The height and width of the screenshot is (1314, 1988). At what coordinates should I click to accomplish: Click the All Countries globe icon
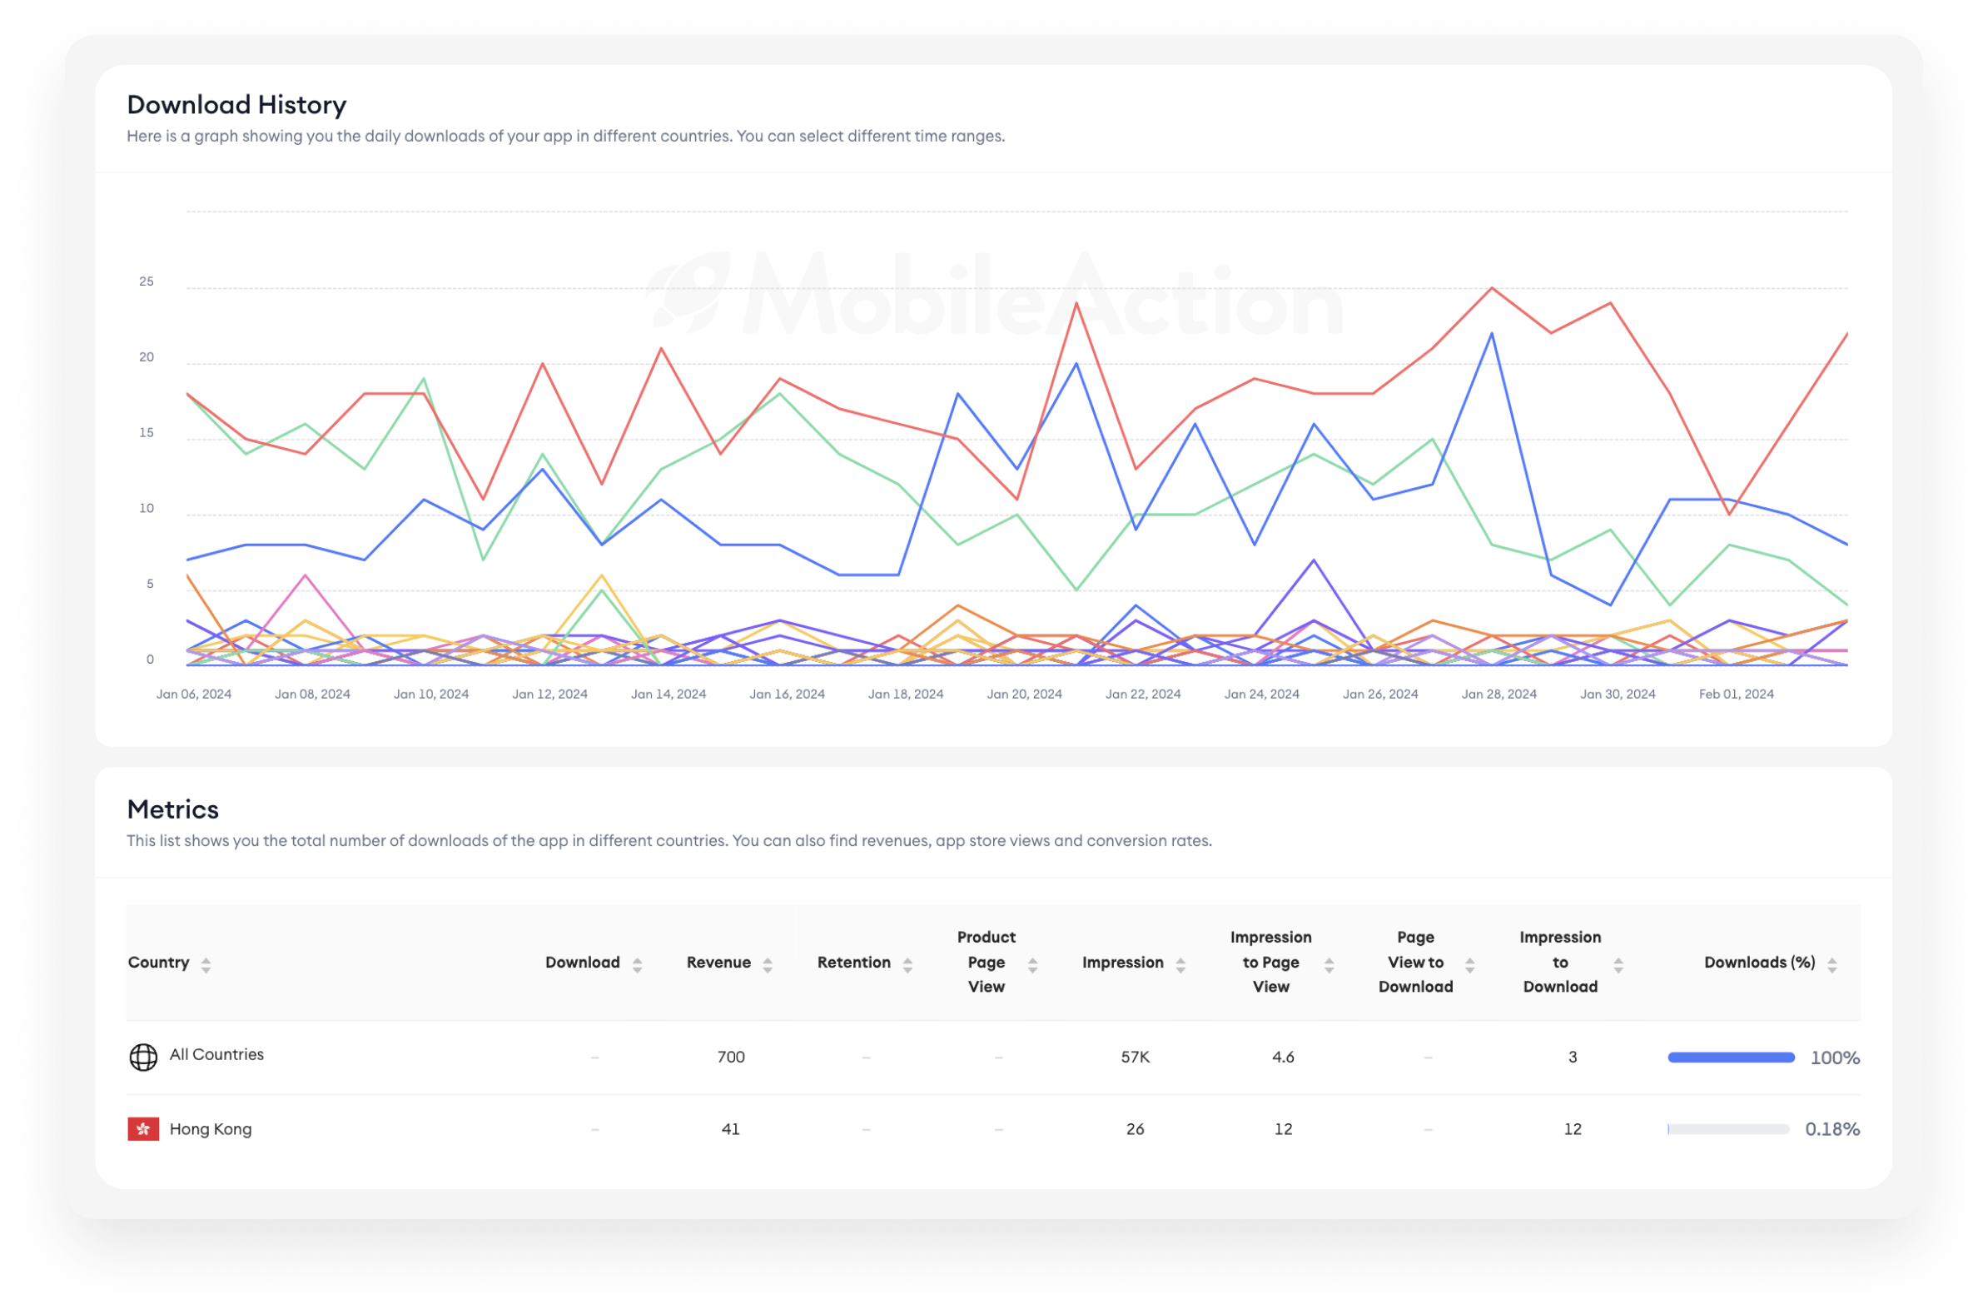[x=143, y=1057]
